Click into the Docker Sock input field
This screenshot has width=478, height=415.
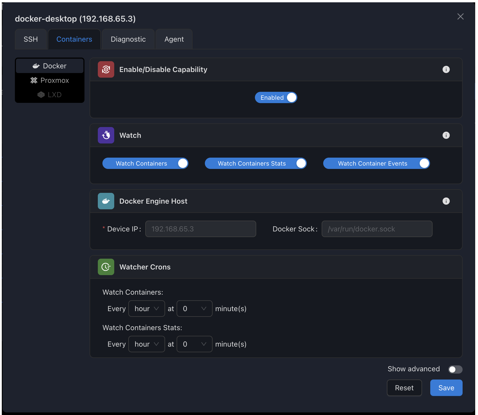click(377, 229)
